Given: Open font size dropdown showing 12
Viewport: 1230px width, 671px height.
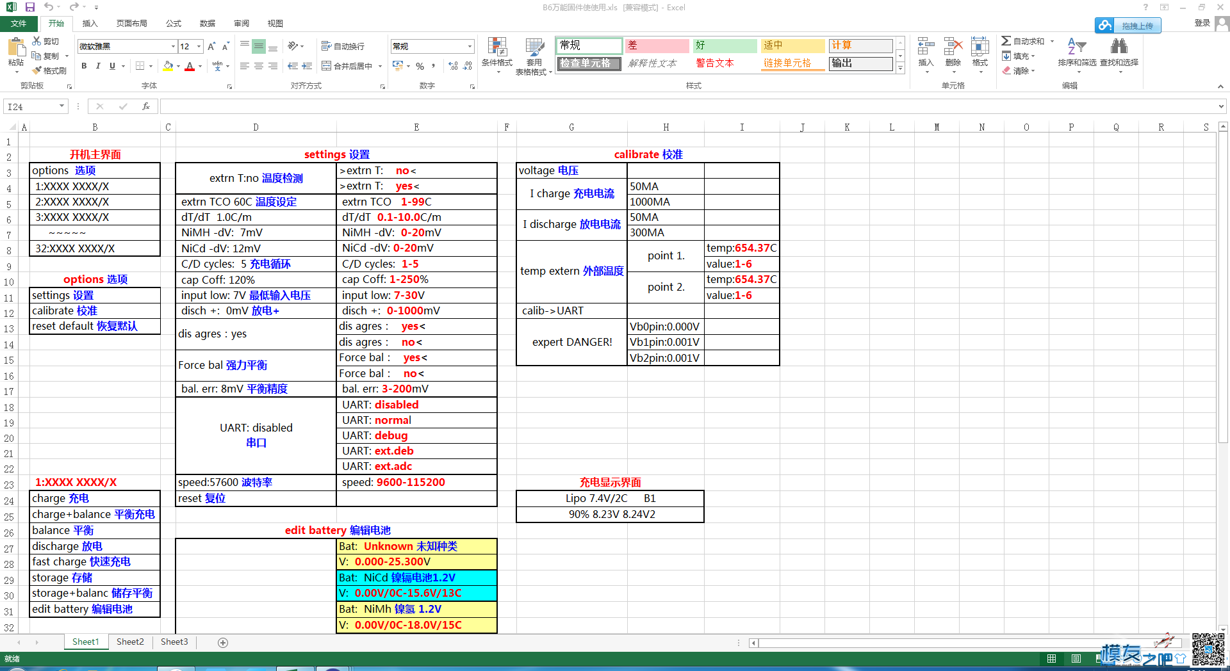Looking at the screenshot, I should 199,46.
